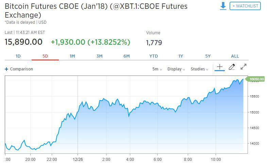Select the YTD range tab

point(154,56)
